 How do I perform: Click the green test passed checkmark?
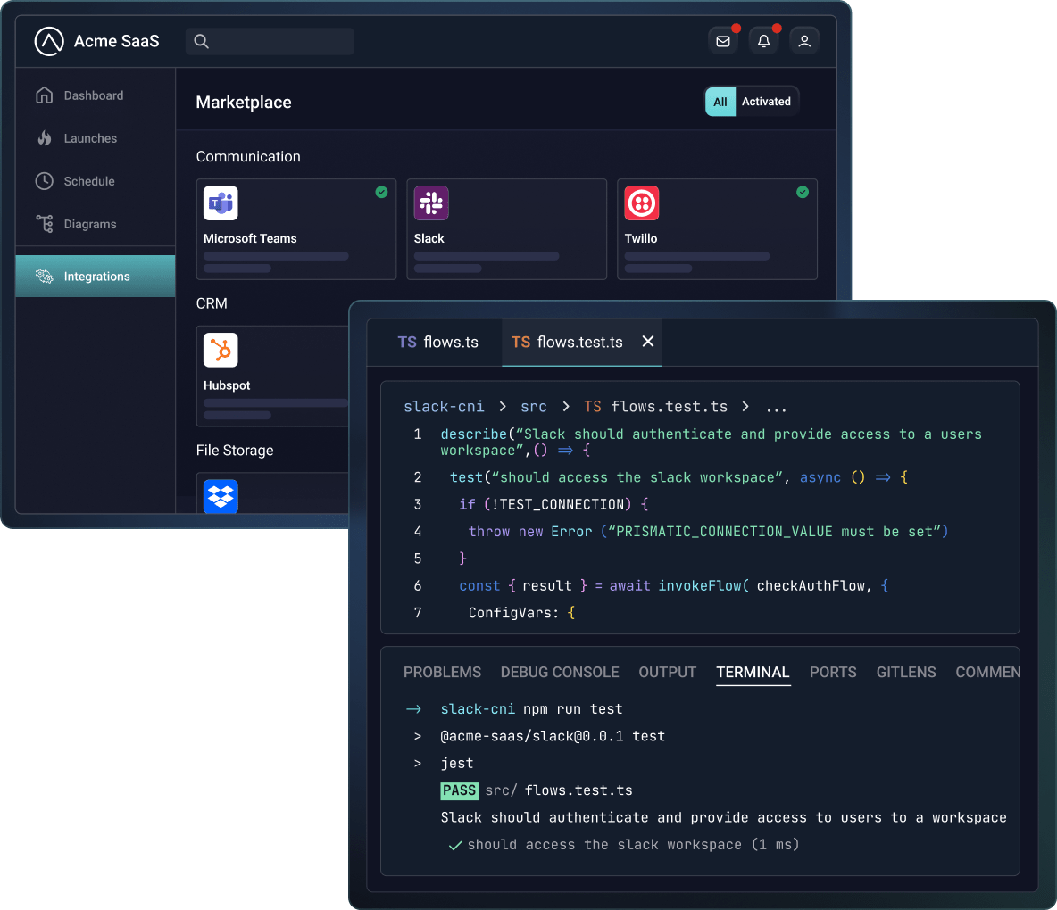point(455,846)
